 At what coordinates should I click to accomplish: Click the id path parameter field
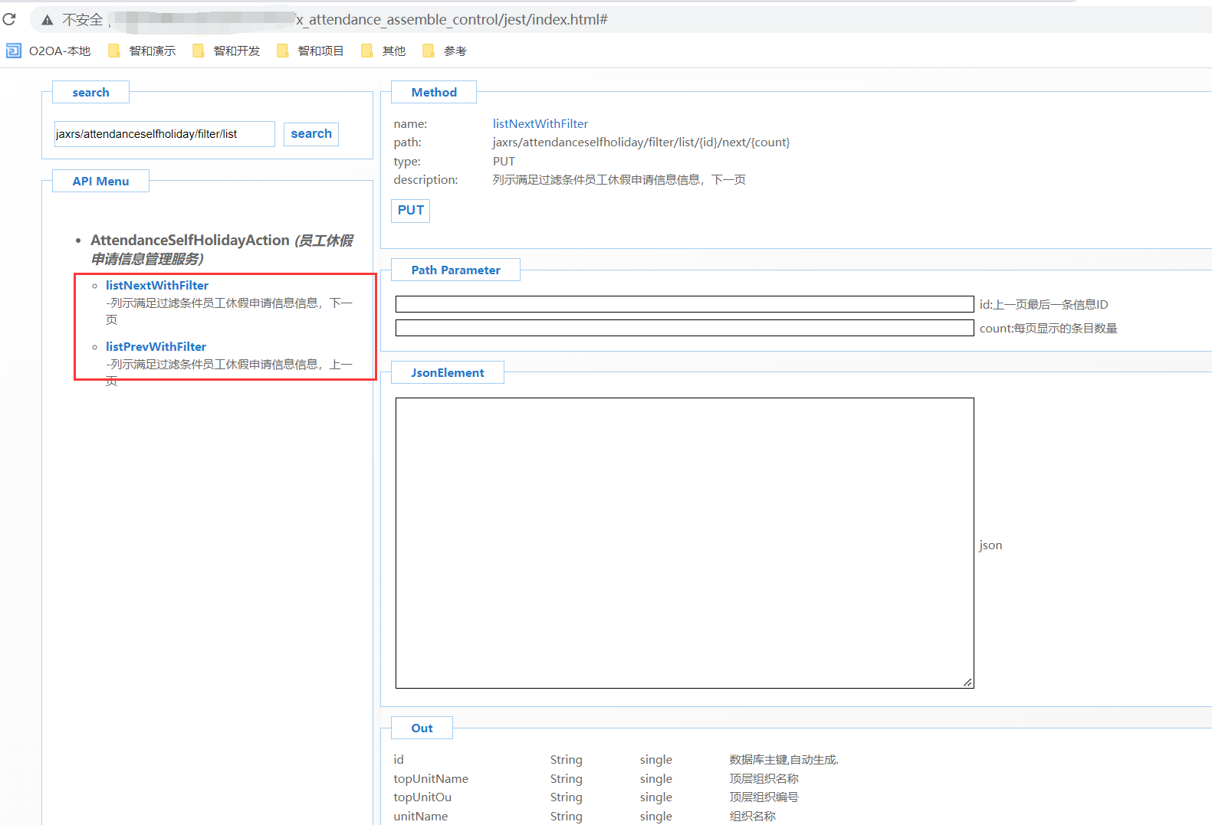684,305
